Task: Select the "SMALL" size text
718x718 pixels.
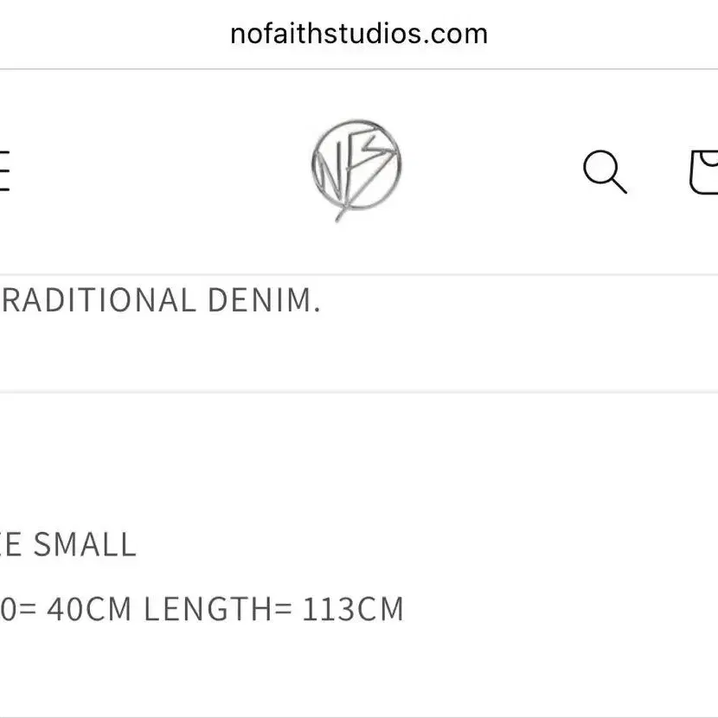Action: click(85, 544)
